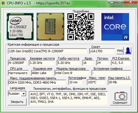Open the QR code for more details
Viewport: 138px width, 113px height.
[81, 27]
